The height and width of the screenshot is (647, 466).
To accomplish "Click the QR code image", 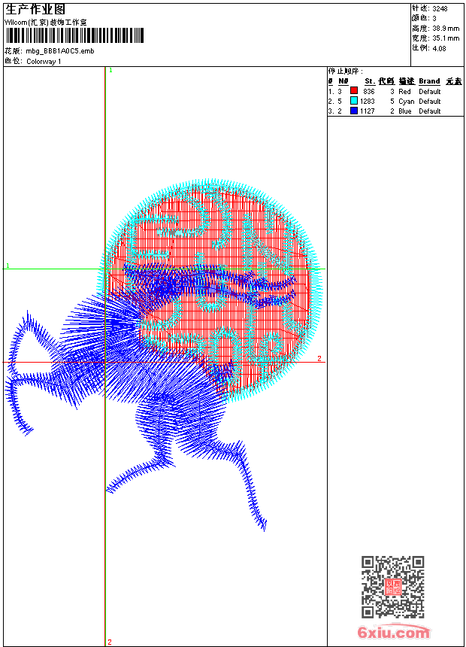I will click(393, 587).
